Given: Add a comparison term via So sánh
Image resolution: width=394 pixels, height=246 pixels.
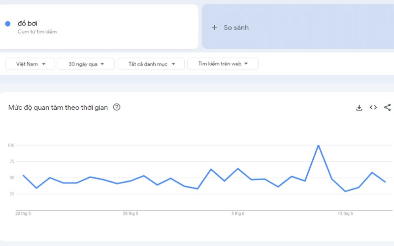Looking at the screenshot, I should click(x=236, y=28).
